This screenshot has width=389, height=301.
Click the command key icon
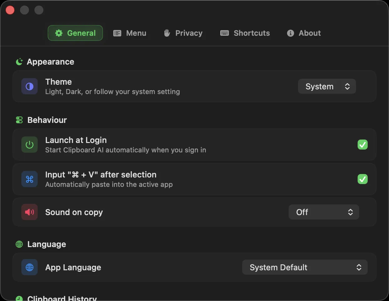tap(29, 179)
